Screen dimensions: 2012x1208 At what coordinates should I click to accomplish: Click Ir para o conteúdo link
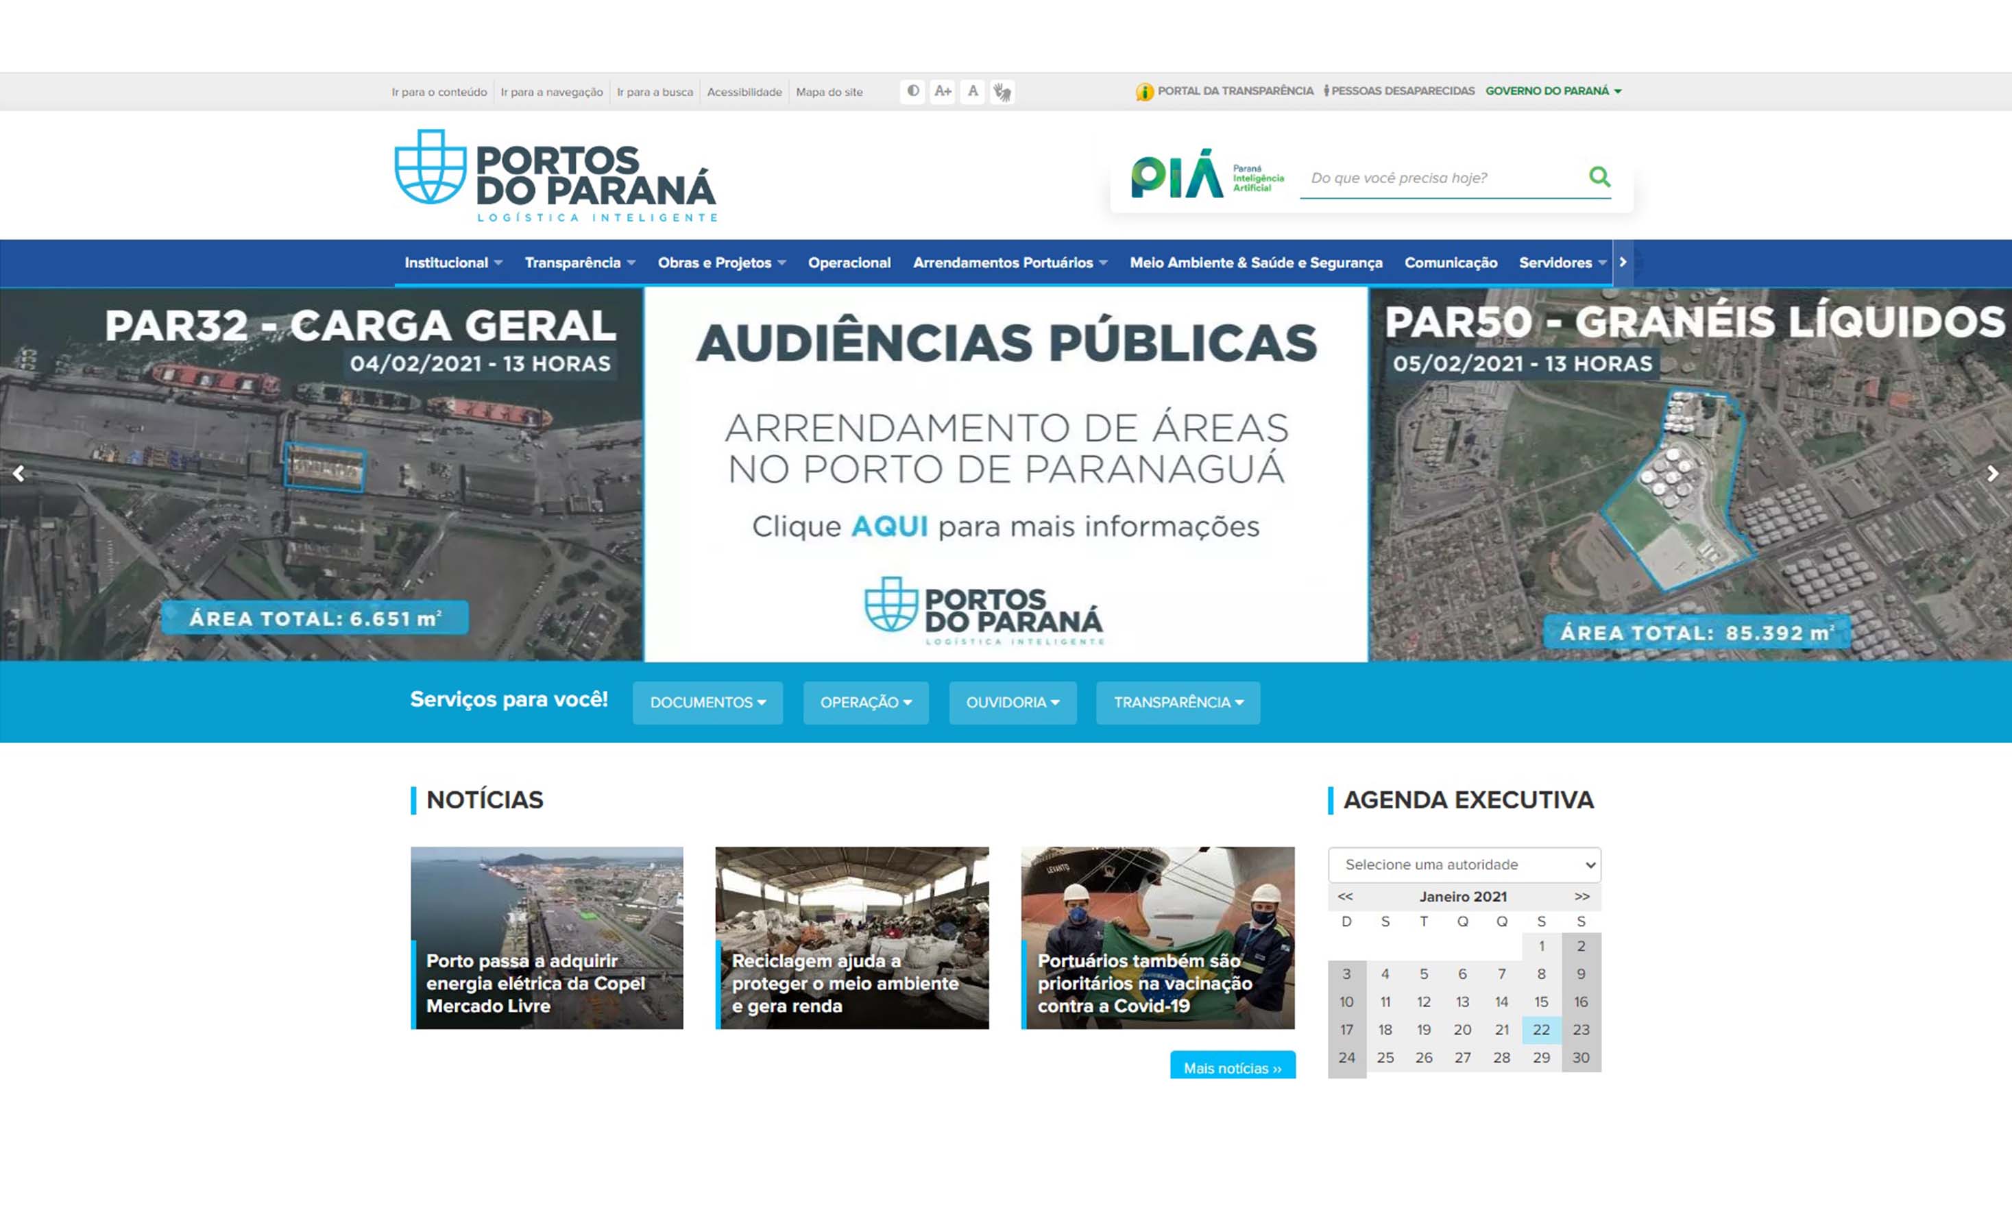[439, 92]
